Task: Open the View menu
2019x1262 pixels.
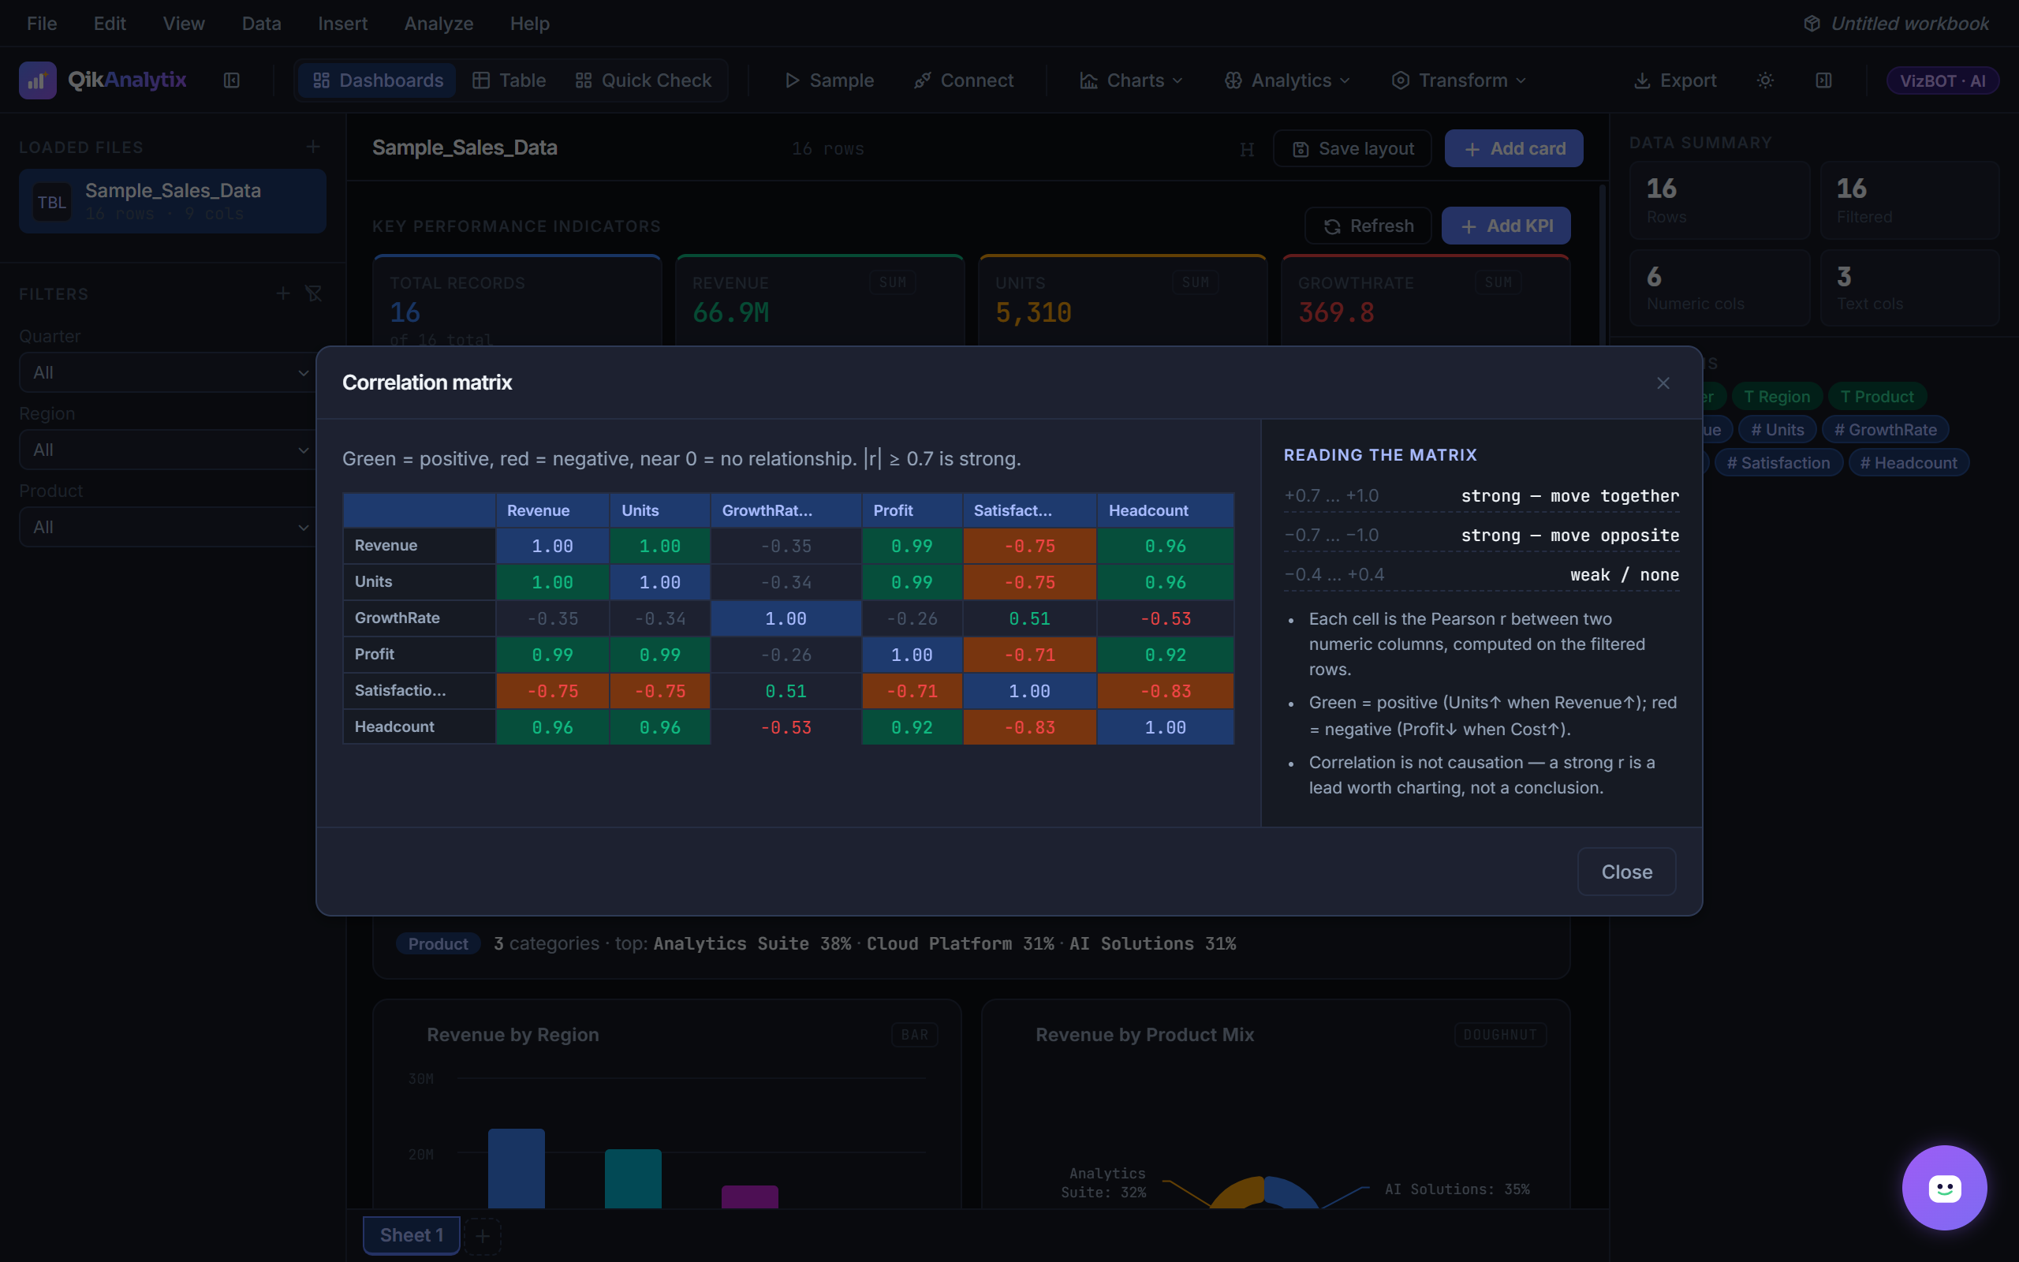Action: coord(184,24)
